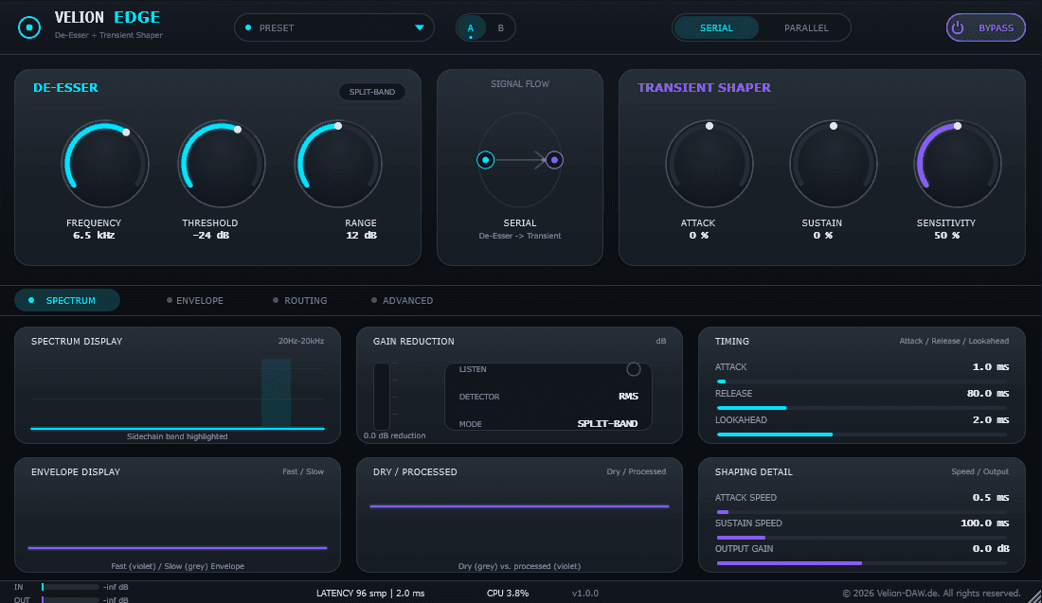Click the preset dropdown arrow
The width and height of the screenshot is (1042, 603).
(420, 27)
